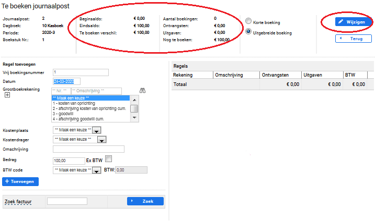The width and height of the screenshot is (375, 221).
Task: Click the Toevoegen button
Action: pyautogui.click(x=20, y=181)
